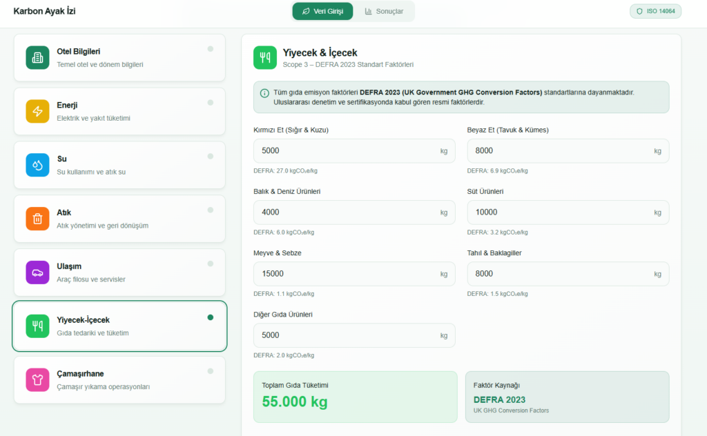This screenshot has width=707, height=436.
Task: Click the Toplam Gıda Tüketimi summary card
Action: 355,397
